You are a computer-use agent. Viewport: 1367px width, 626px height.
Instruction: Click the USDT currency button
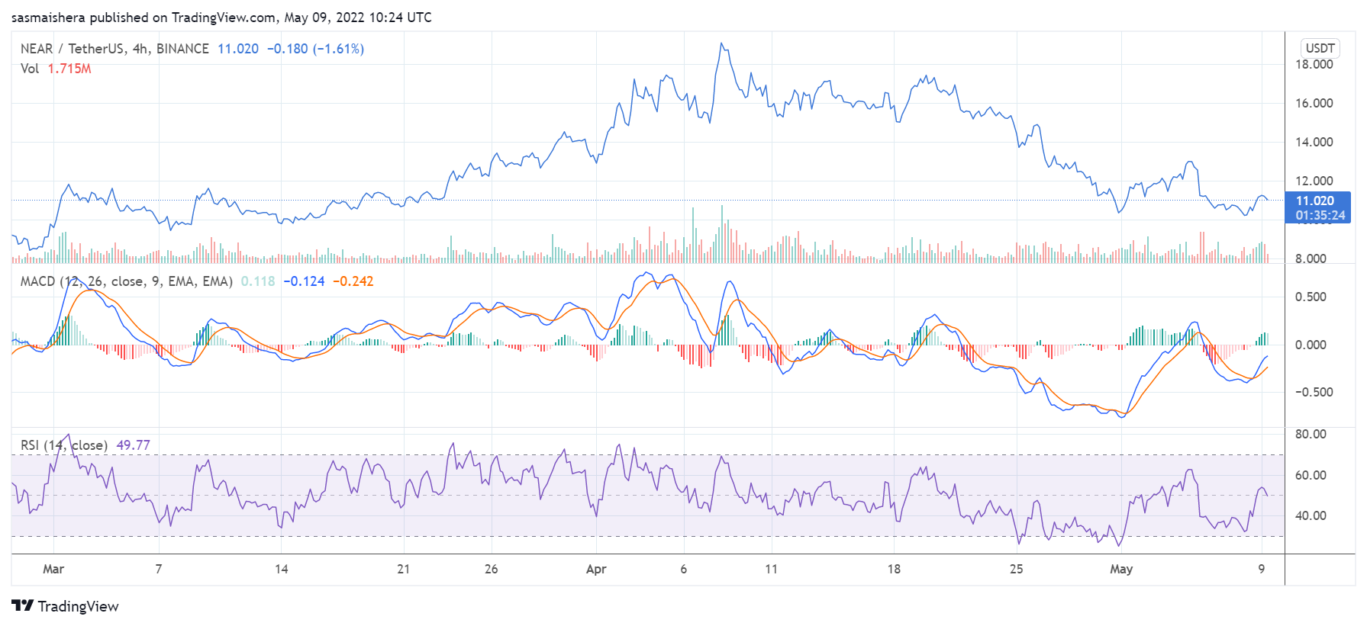pos(1320,48)
